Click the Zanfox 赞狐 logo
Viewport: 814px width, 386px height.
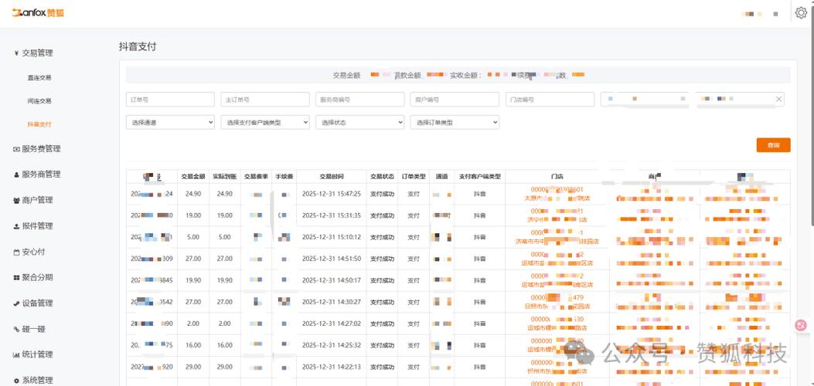click(x=39, y=12)
